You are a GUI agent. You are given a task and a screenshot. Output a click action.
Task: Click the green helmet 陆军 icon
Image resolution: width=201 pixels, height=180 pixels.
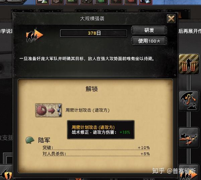click(30, 140)
